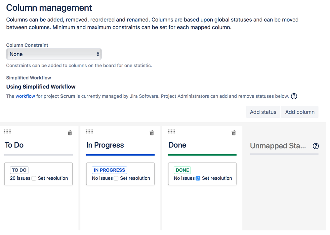Click the In Progress column trash icon

point(152,133)
